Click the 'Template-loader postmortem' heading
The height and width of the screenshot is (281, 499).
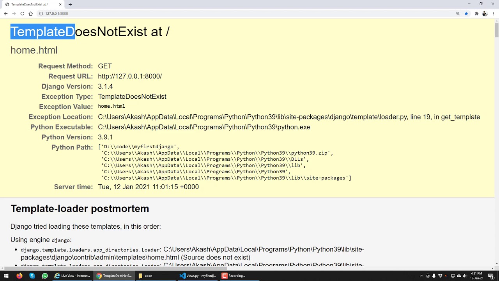(80, 209)
